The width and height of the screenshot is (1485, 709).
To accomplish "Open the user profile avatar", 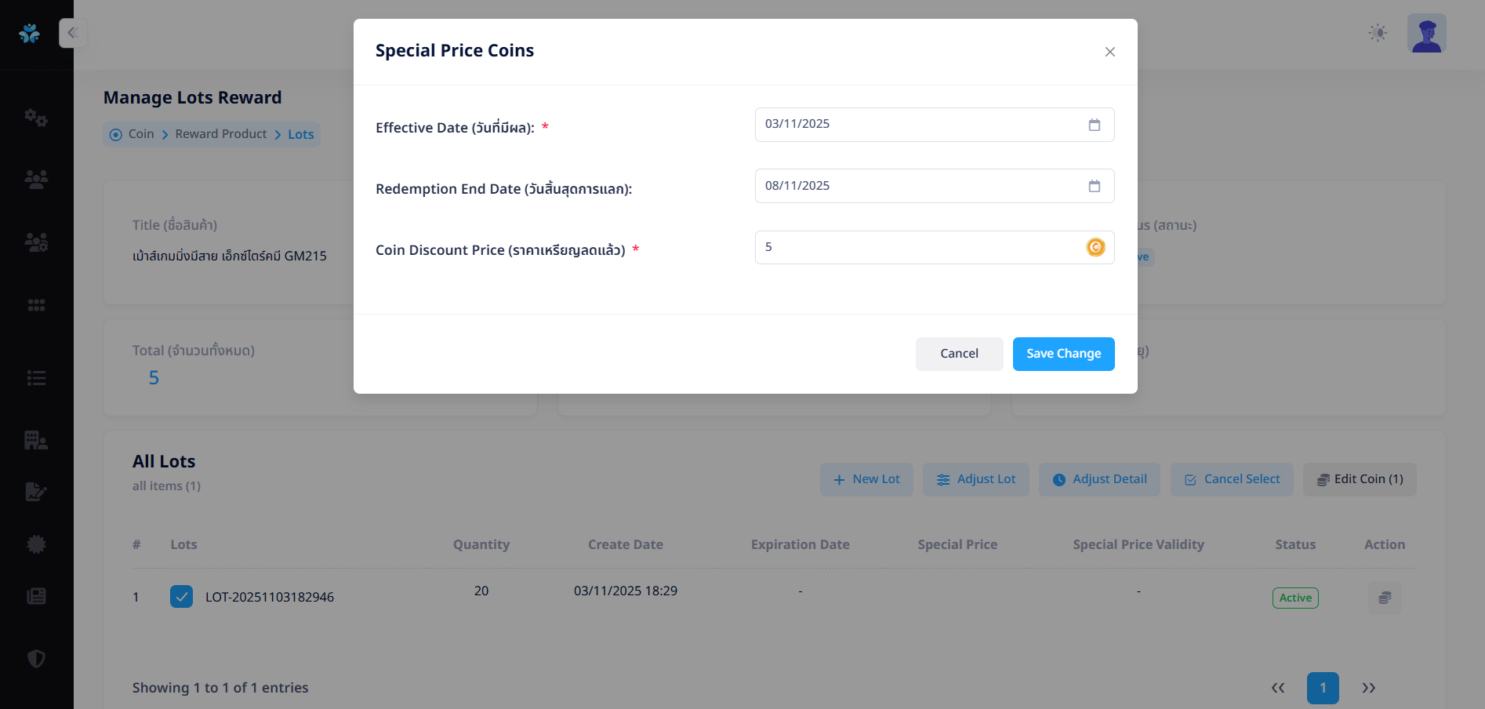I will (1425, 33).
